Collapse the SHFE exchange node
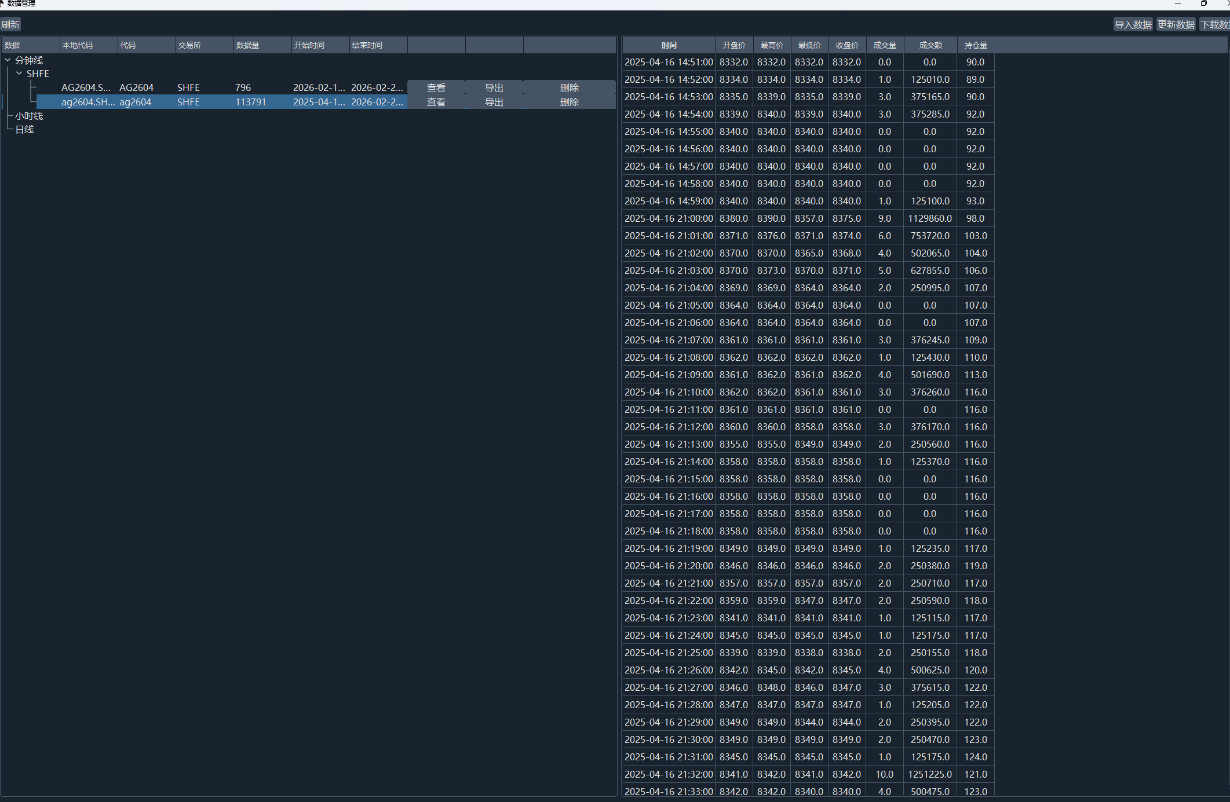The image size is (1230, 802). click(19, 74)
